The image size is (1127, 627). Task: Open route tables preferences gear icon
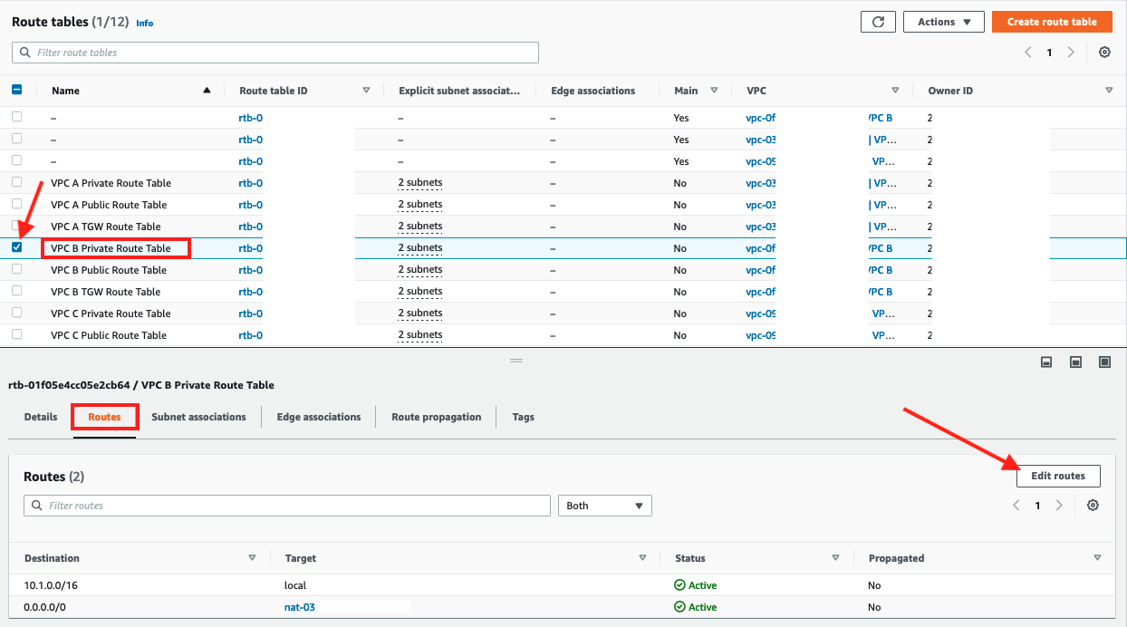1104,53
